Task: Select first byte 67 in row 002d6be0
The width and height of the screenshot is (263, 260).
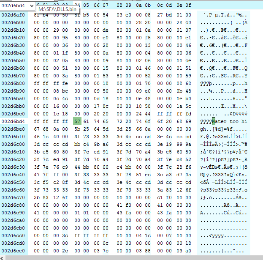Action: 36,129
